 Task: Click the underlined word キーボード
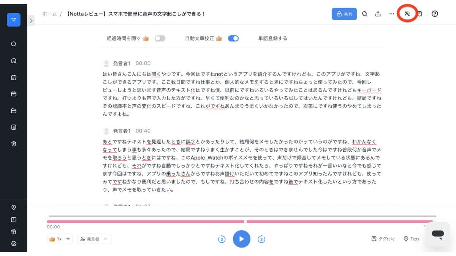point(369,90)
